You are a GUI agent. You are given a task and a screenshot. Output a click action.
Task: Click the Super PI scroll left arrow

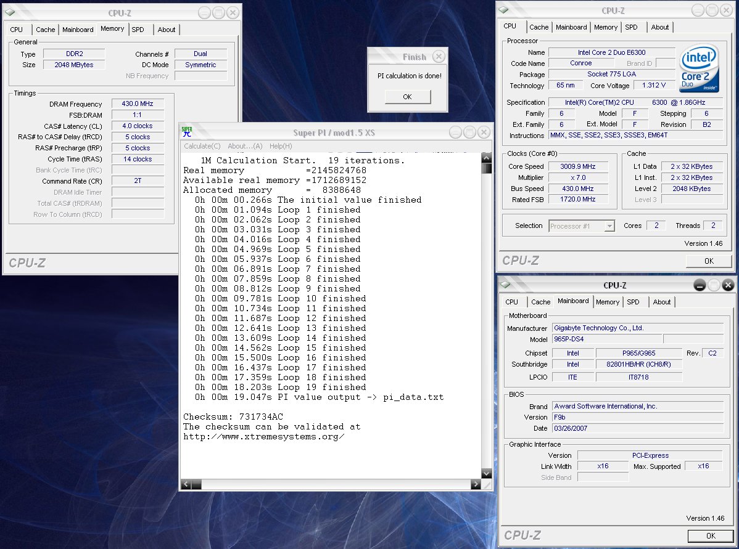pos(186,484)
